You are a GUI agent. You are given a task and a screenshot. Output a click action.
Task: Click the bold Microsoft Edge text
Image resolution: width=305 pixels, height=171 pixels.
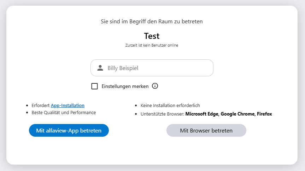202,114
